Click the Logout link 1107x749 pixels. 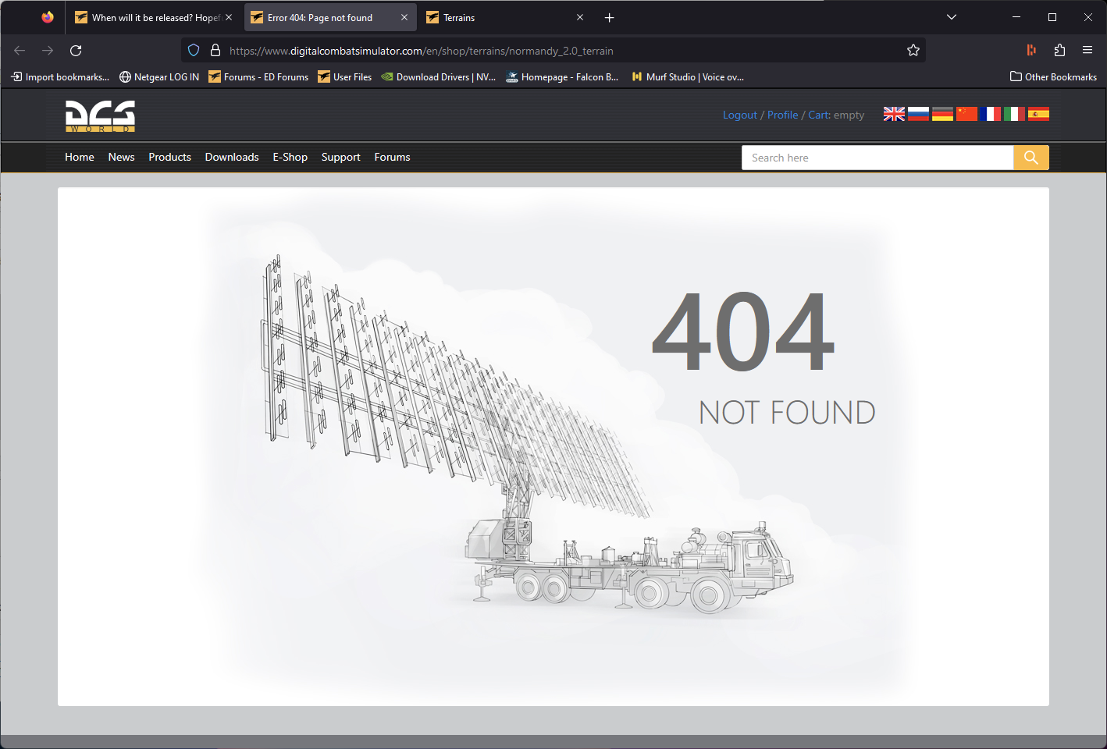[740, 115]
